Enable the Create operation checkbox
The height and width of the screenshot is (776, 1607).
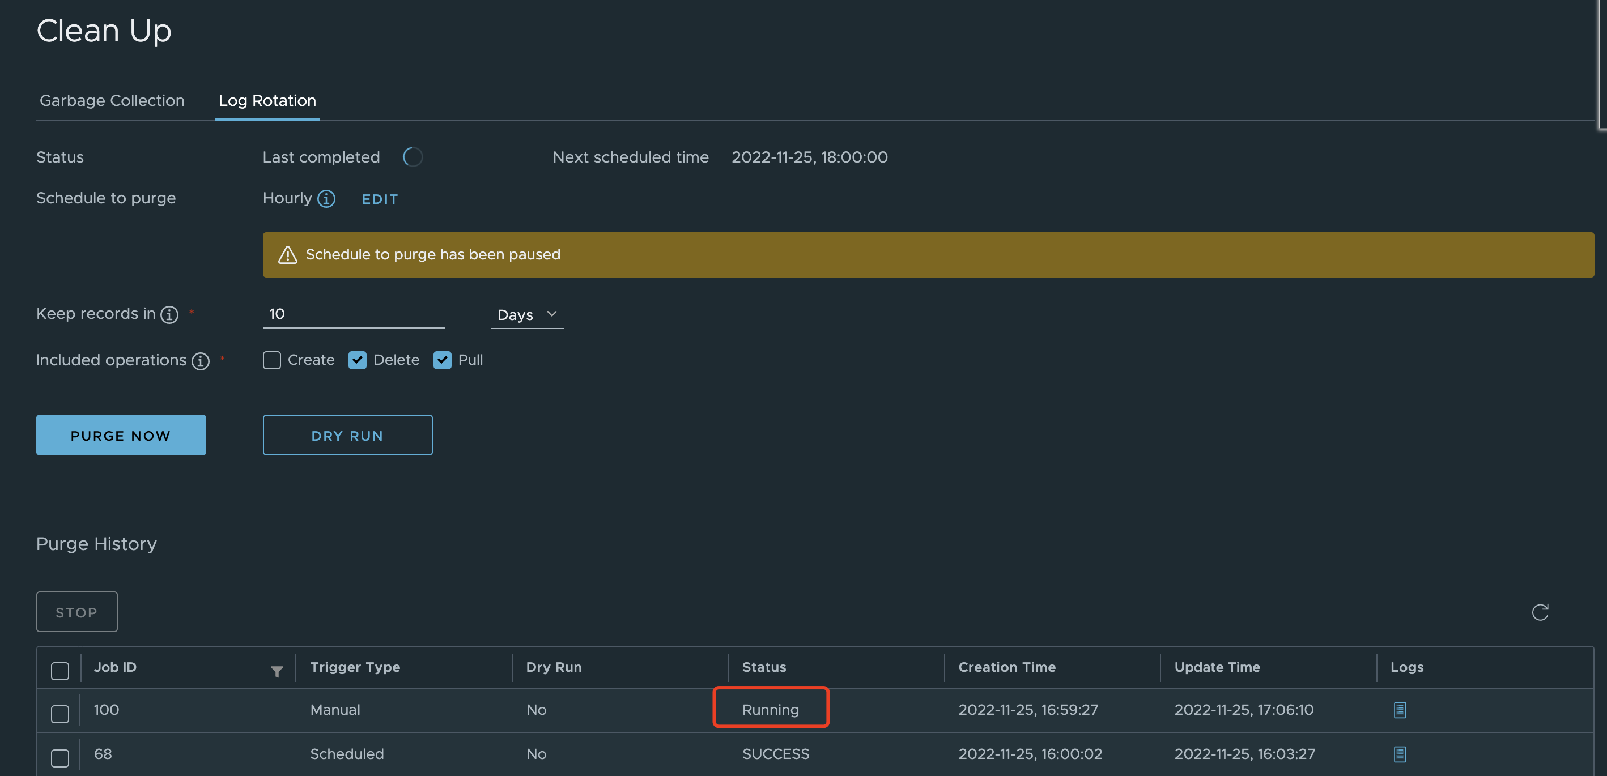point(272,360)
